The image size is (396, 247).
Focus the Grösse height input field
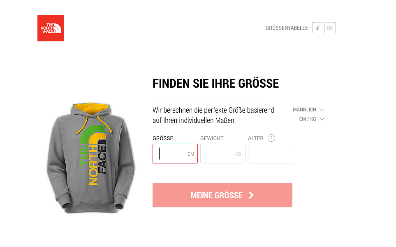coord(175,154)
